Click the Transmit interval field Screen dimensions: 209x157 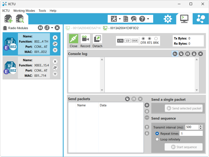coord(192,127)
